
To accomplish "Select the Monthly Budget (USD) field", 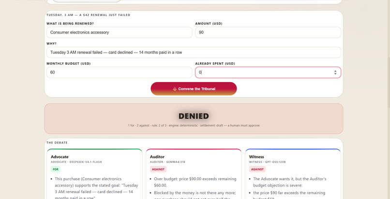I will pos(119,72).
